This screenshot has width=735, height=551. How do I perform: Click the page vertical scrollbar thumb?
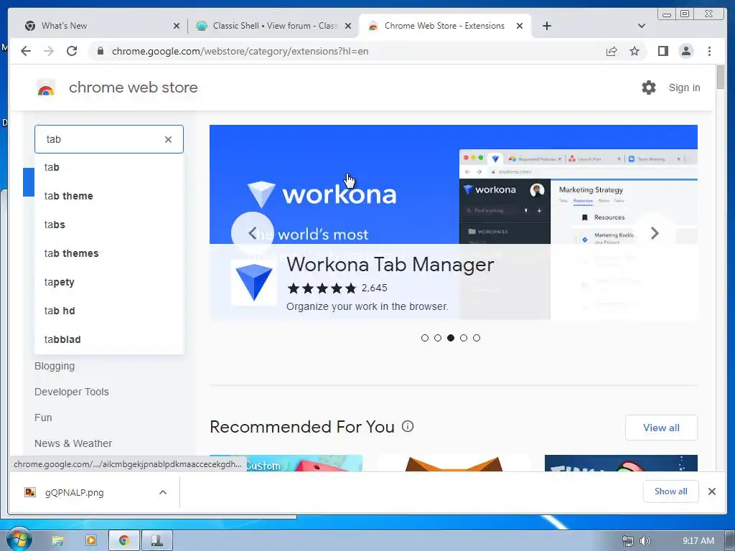pos(721,77)
